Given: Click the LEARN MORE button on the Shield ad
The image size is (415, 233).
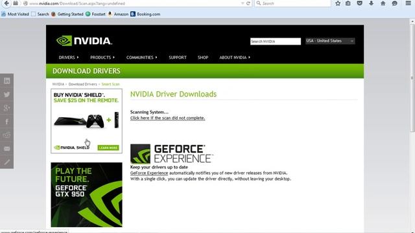Looking at the screenshot, I should [108, 148].
